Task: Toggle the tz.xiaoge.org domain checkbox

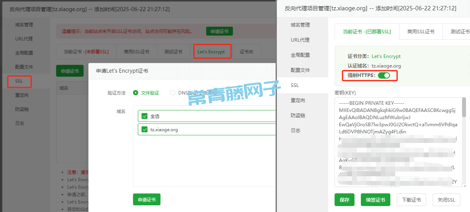Action: tap(145, 130)
